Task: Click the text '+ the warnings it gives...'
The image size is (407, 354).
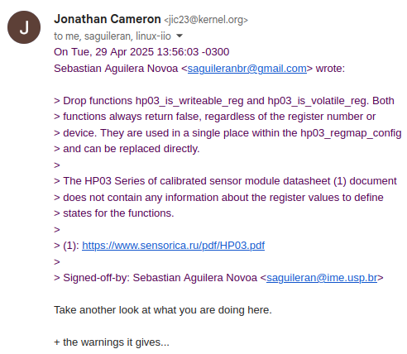Action: [112, 342]
